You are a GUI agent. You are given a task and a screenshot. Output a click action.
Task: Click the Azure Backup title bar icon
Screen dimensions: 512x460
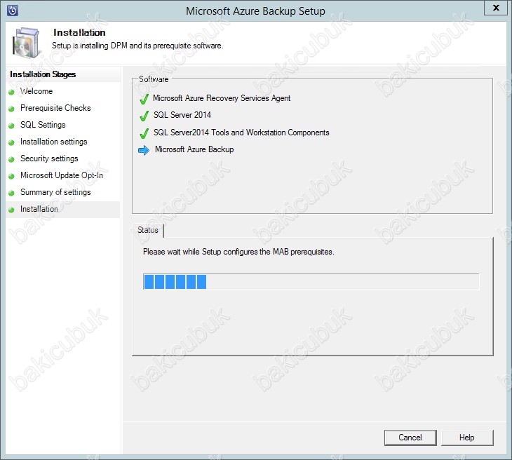tap(13, 11)
